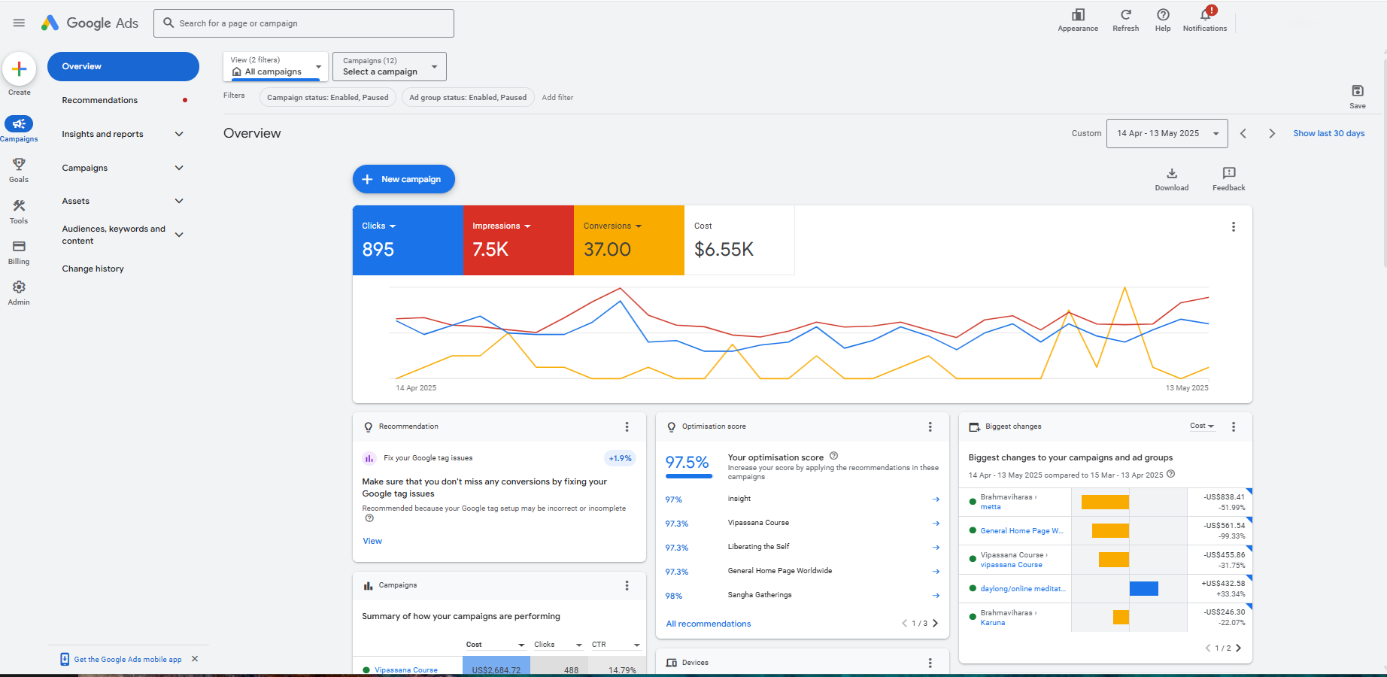Screen dimensions: 1387x677
Task: Open the Goals sidebar section
Action: pos(19,170)
